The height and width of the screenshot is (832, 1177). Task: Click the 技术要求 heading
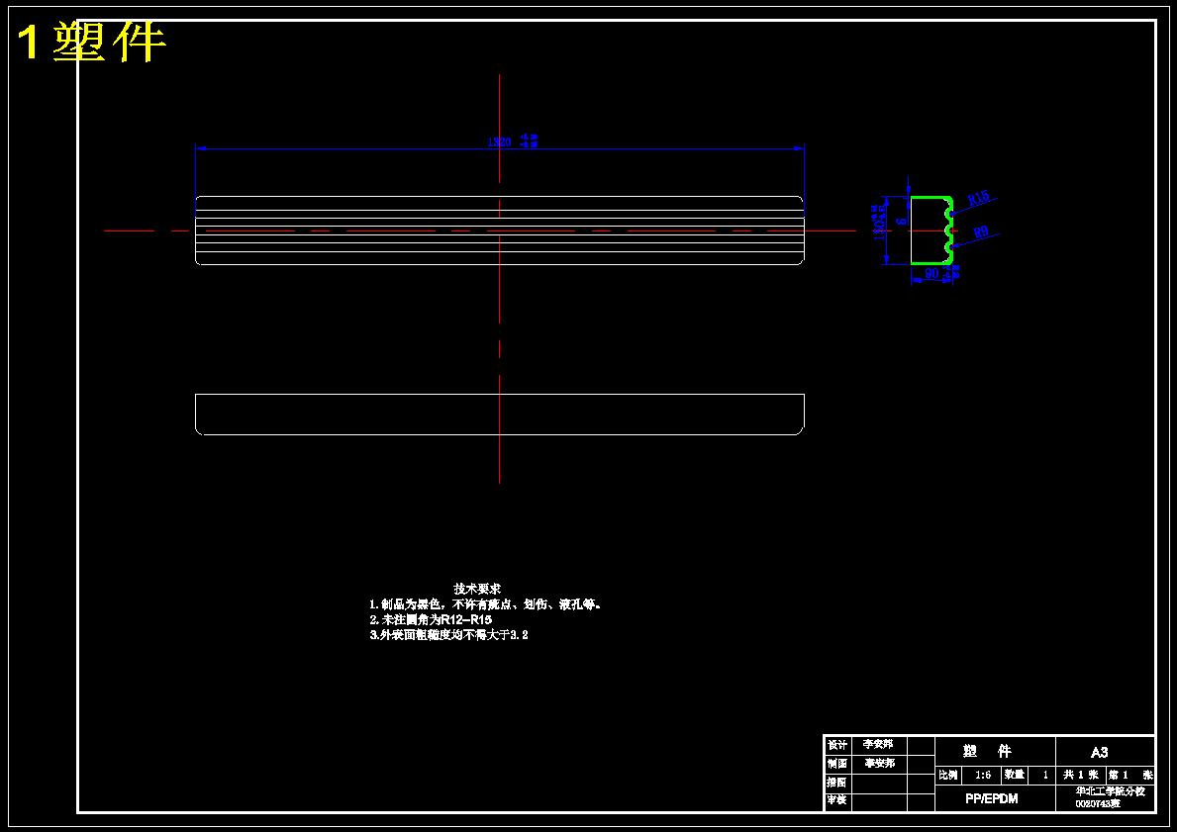[477, 589]
